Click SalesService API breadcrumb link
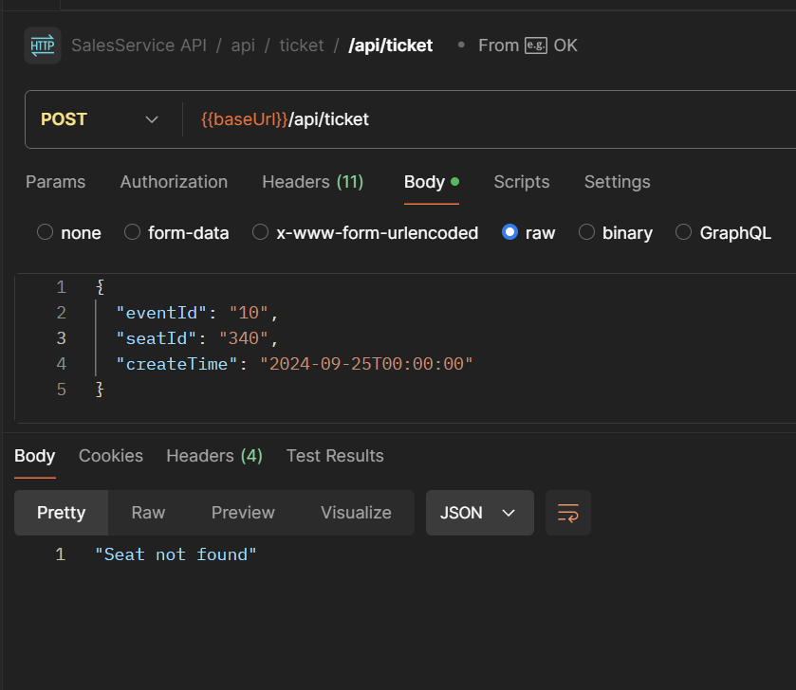This screenshot has width=796, height=690. coord(139,45)
